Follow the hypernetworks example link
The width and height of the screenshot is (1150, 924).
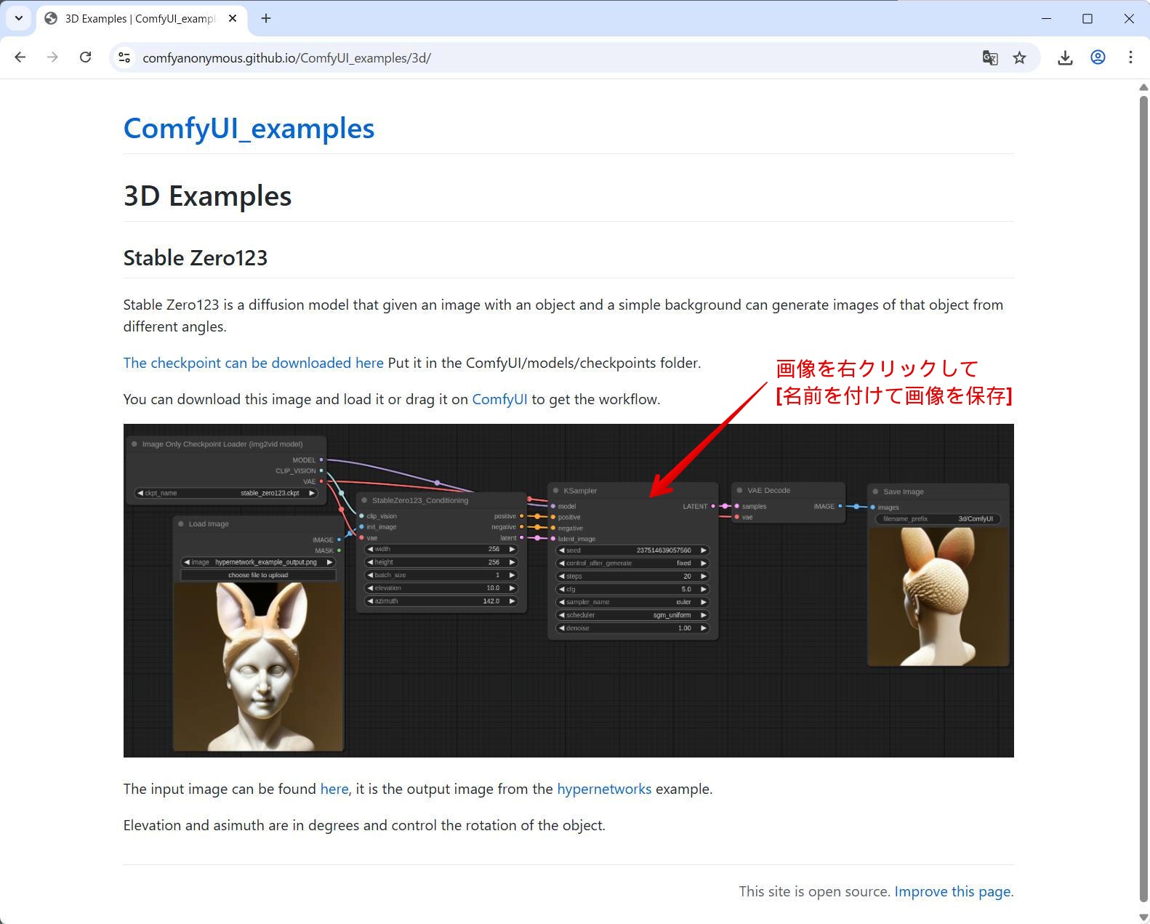(604, 789)
